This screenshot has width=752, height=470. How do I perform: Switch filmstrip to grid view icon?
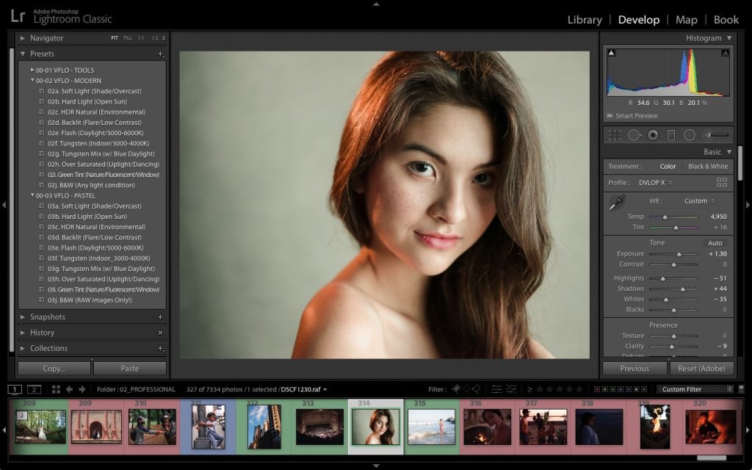(55, 389)
